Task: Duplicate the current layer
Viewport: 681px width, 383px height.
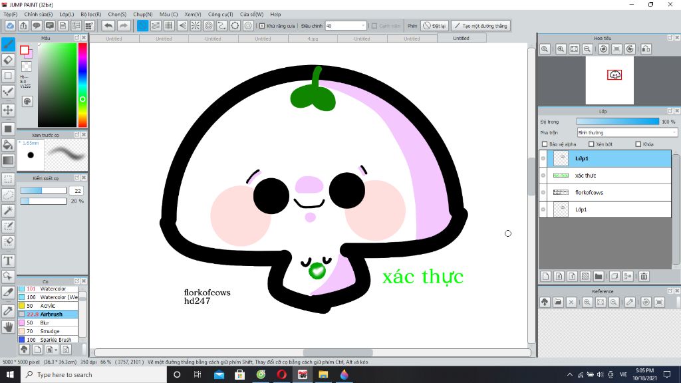Action: 614,276
